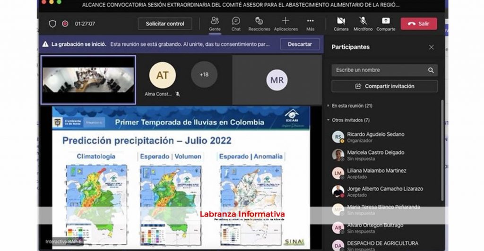Close the Participantes panel
The height and width of the screenshot is (251, 484).
pyautogui.click(x=431, y=47)
